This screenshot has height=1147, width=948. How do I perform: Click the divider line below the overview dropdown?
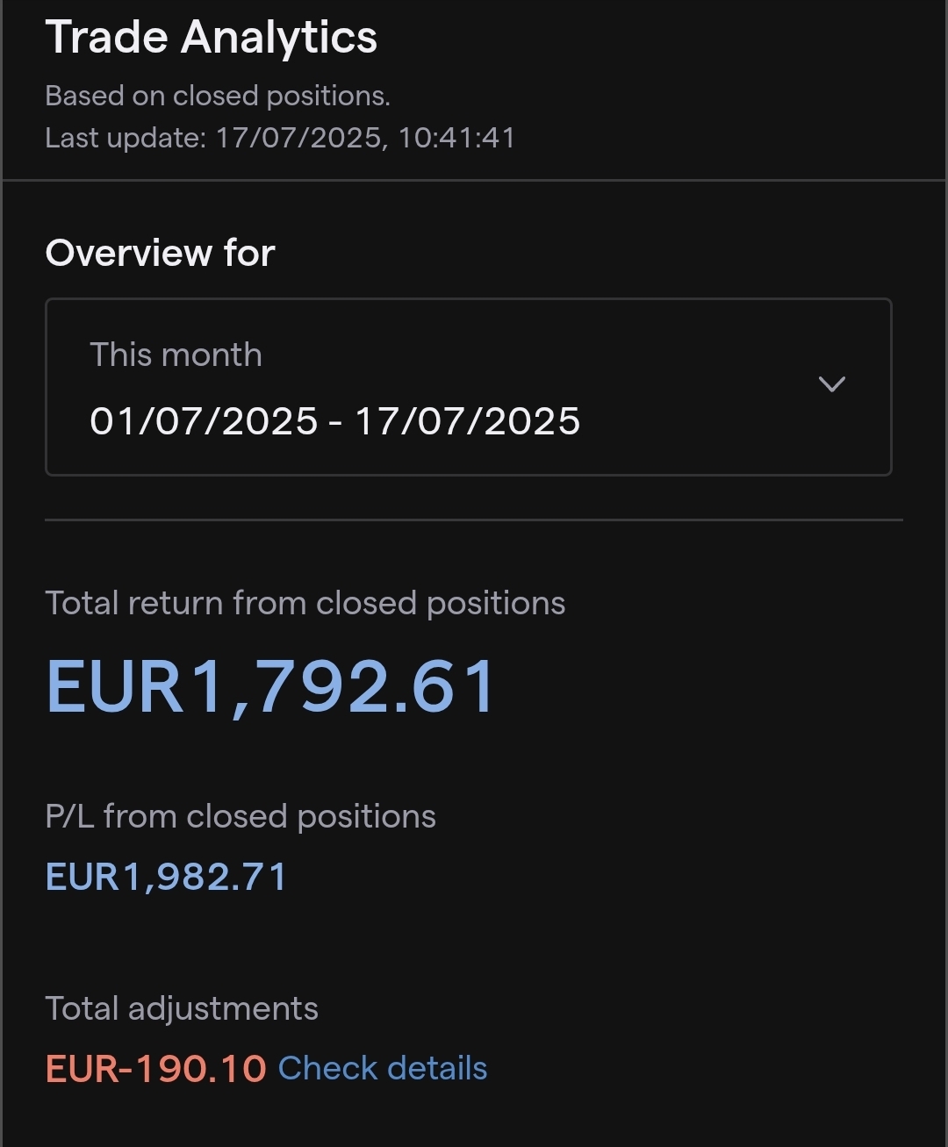[474, 520]
